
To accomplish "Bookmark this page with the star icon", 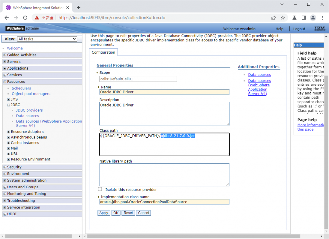I will pyautogui.click(x=283, y=18).
